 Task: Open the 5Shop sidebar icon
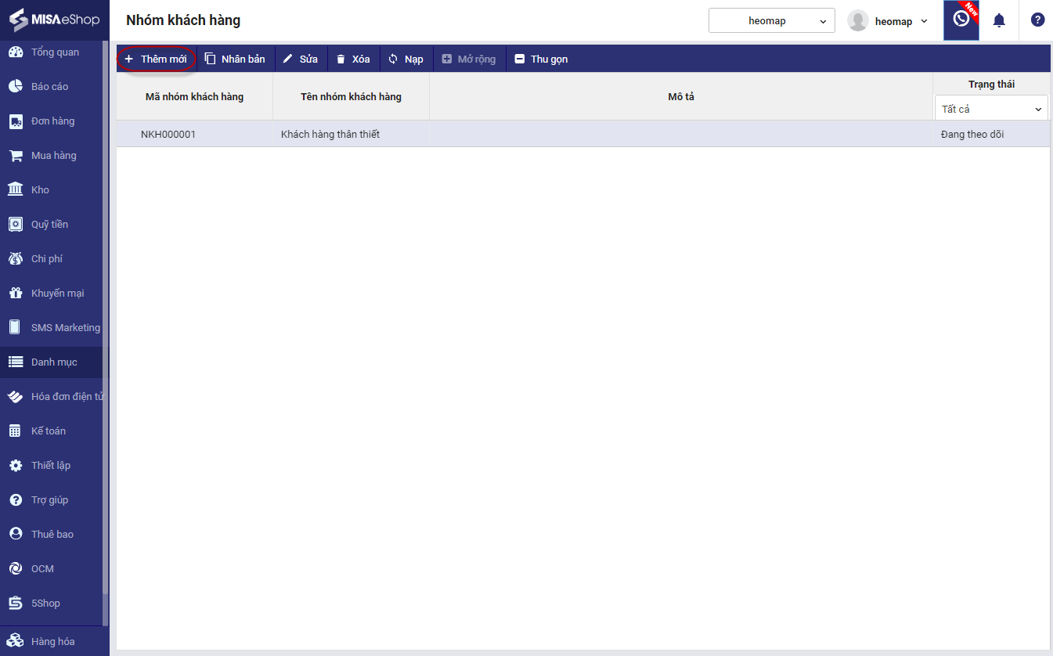15,604
